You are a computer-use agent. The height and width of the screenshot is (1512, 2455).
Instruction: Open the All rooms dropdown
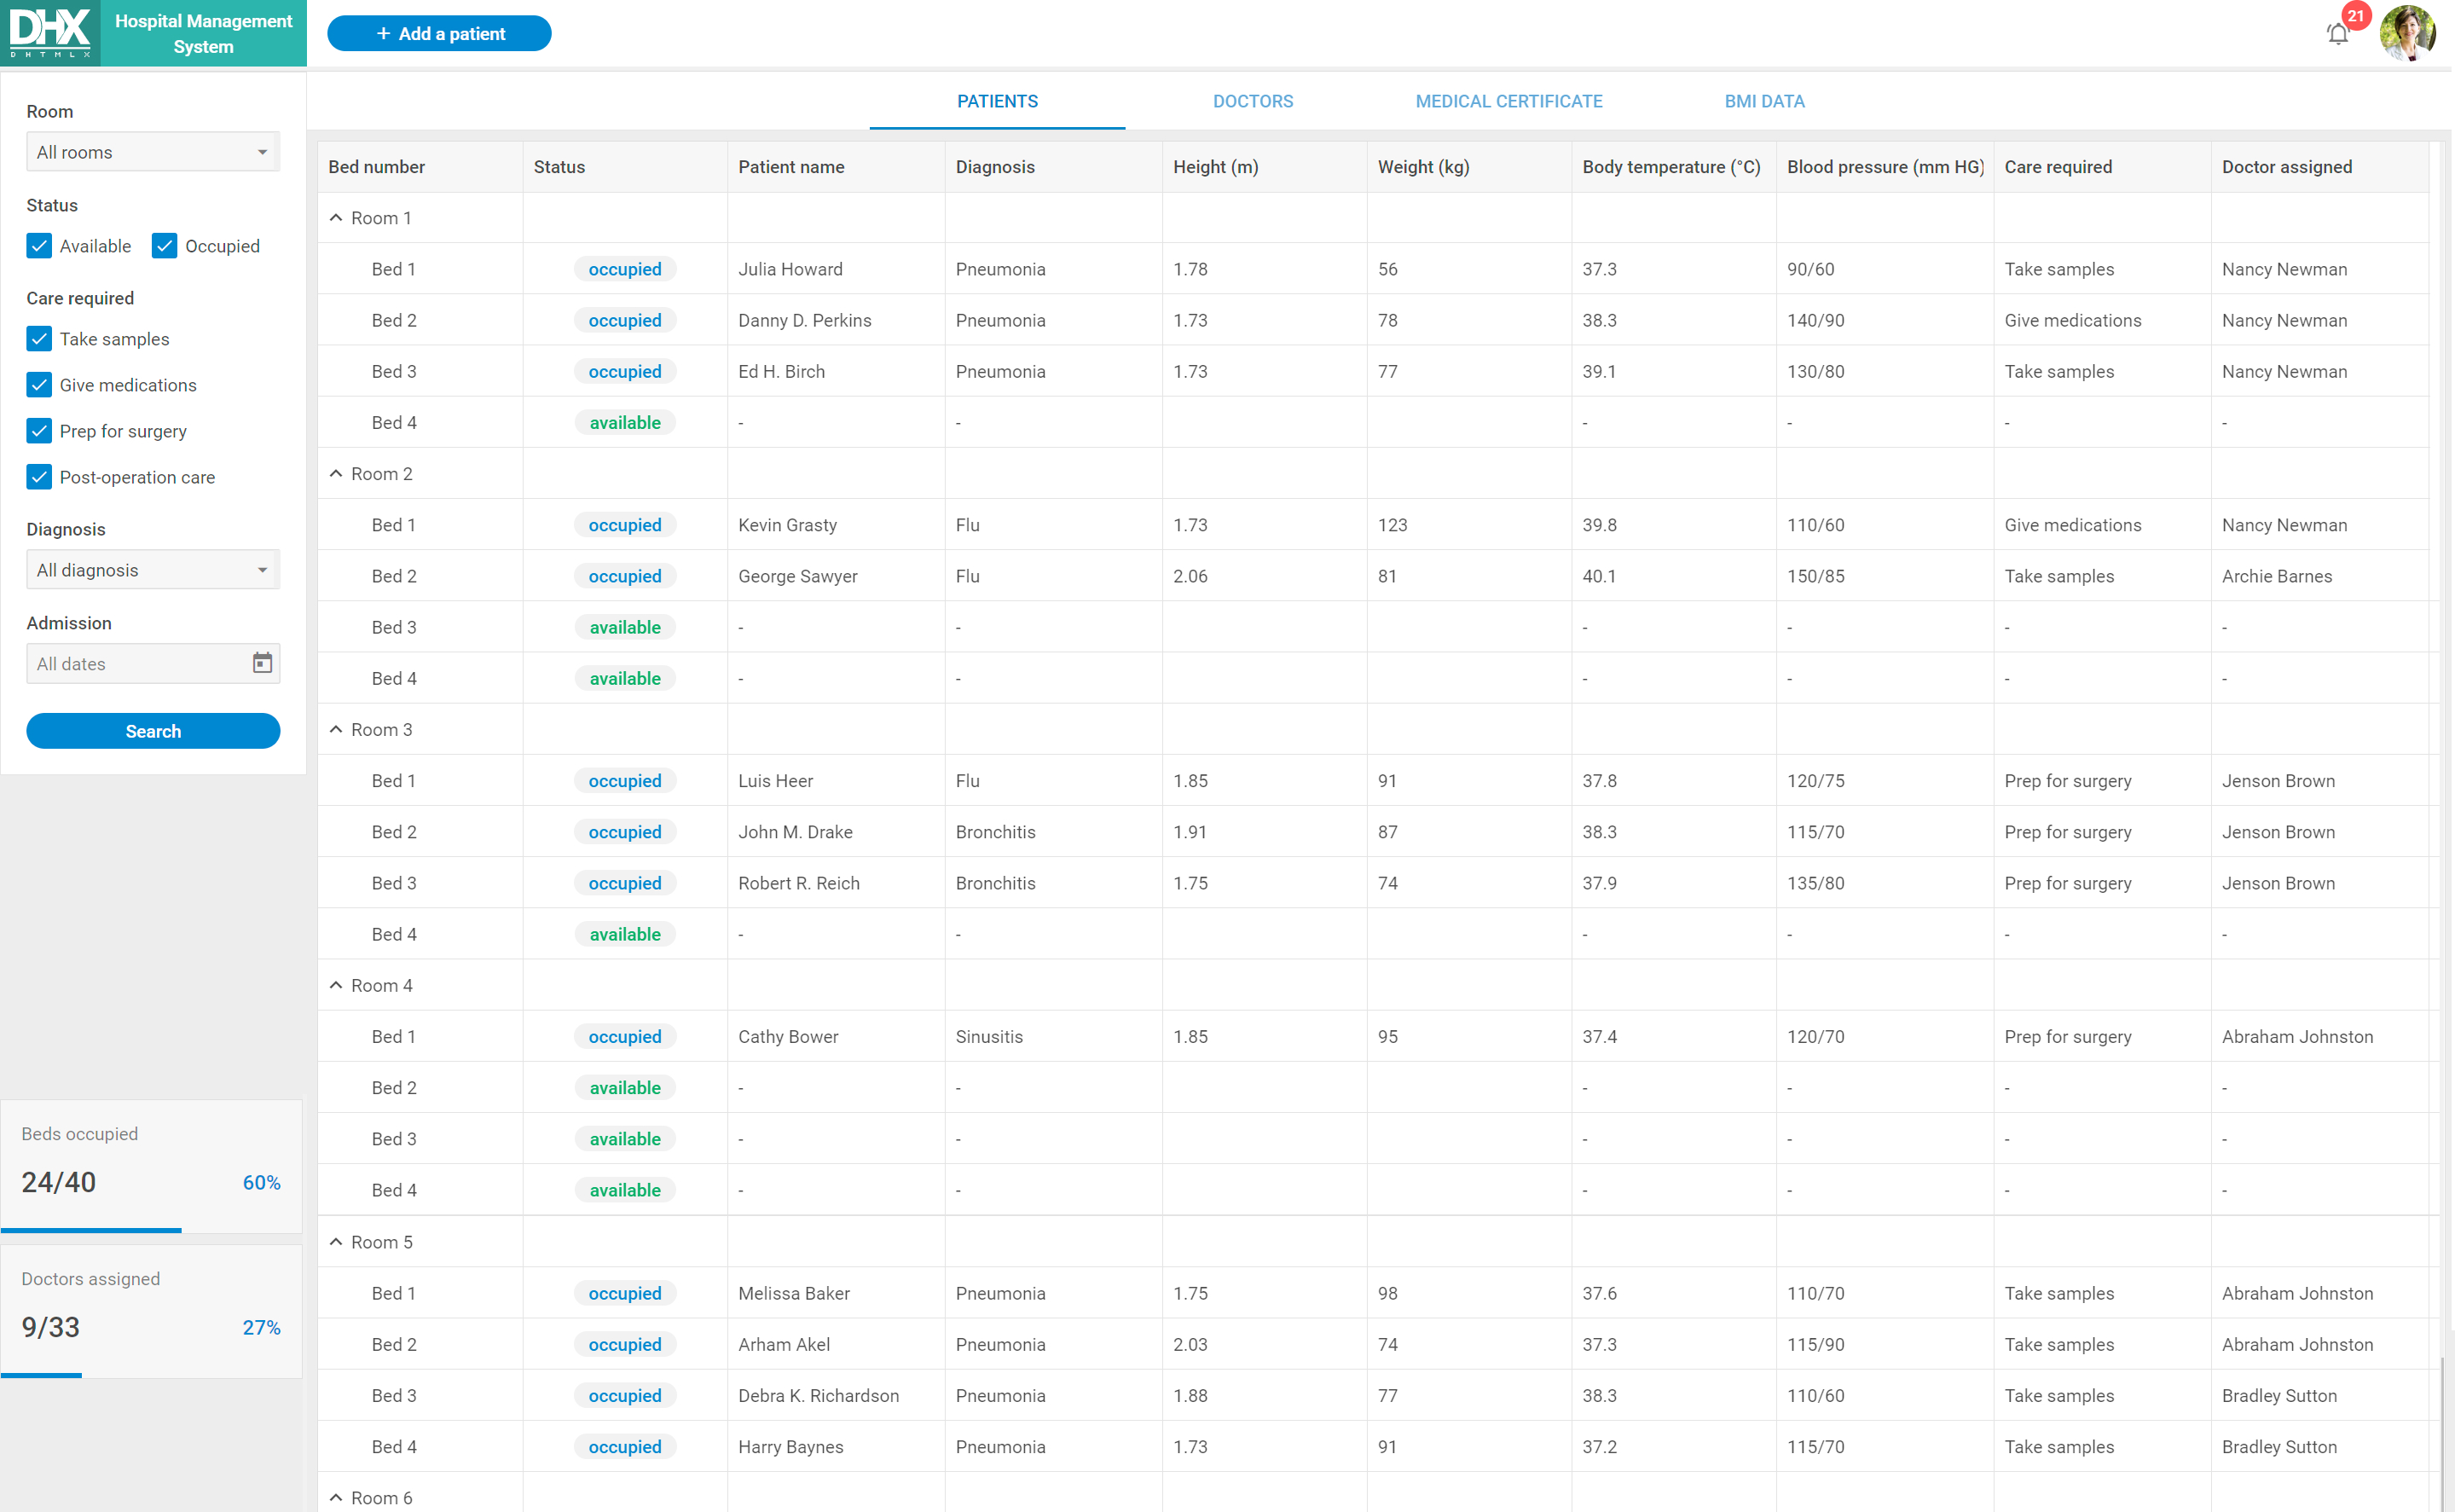pyautogui.click(x=153, y=152)
